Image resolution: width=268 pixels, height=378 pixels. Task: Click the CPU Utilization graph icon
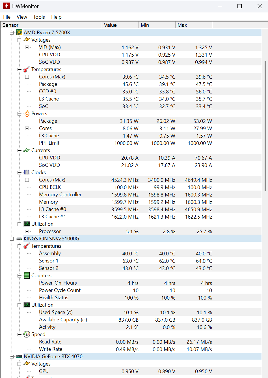[27, 224]
